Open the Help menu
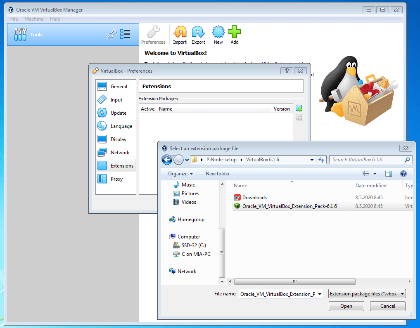The image size is (420, 328). click(55, 19)
